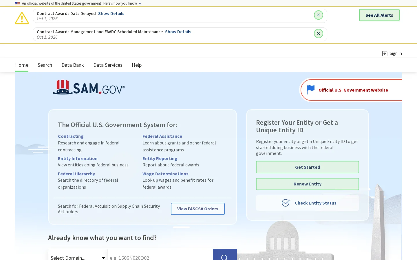
Task: Open the Data Bank tab
Action: (x=73, y=65)
